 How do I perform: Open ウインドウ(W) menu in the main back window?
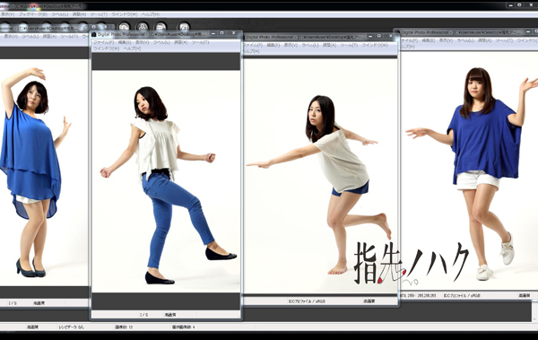pos(125,14)
